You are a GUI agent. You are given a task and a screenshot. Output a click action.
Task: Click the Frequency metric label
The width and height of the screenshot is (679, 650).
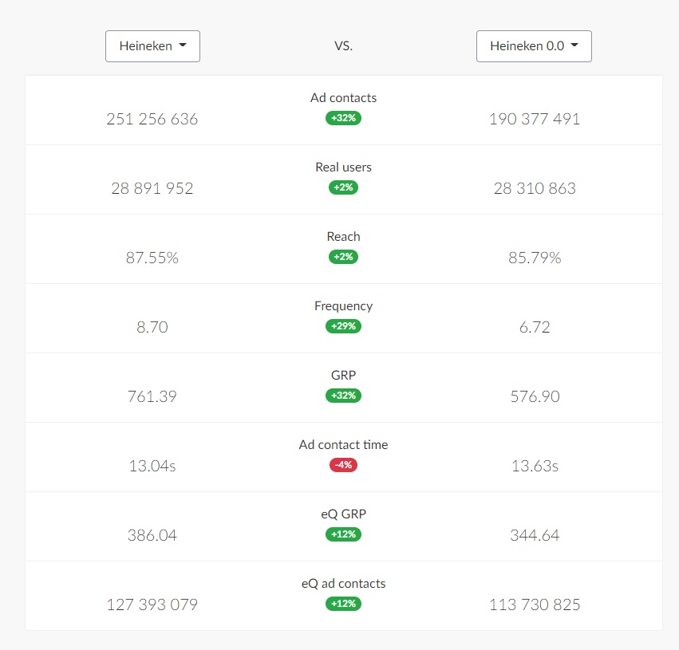click(343, 306)
